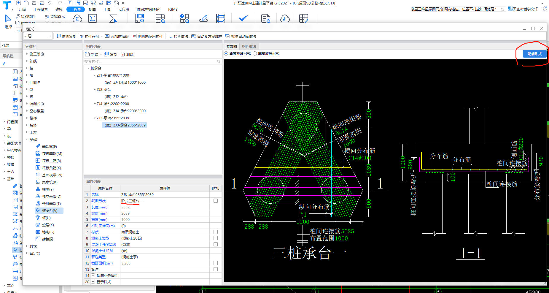Click the 添加前后缀 button

pyautogui.click(x=117, y=36)
